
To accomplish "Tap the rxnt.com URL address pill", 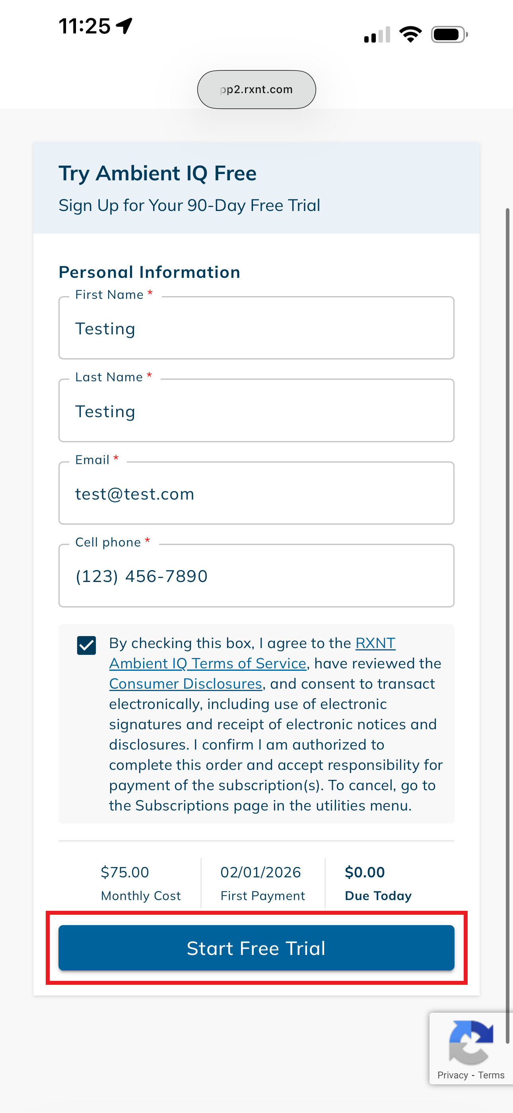I will [256, 90].
